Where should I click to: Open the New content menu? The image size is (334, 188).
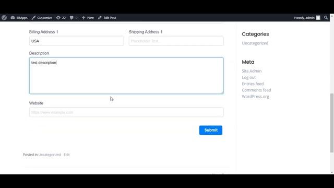[88, 18]
